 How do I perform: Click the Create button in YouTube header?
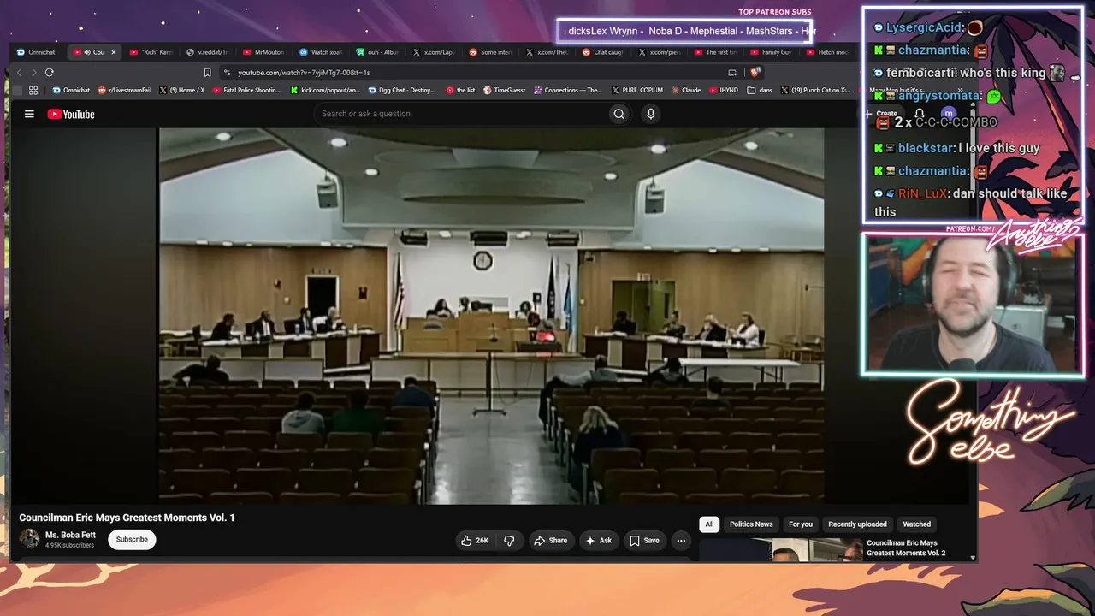click(883, 114)
